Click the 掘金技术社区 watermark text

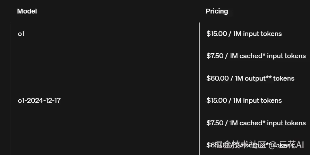(240, 145)
